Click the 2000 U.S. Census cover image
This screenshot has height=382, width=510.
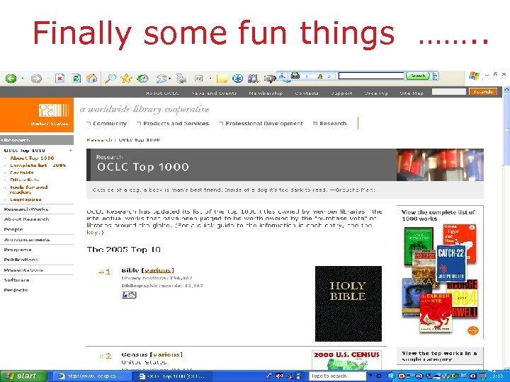(346, 360)
